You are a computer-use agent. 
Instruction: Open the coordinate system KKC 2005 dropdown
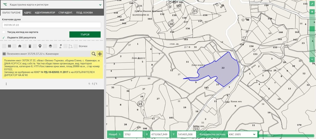(242, 134)
